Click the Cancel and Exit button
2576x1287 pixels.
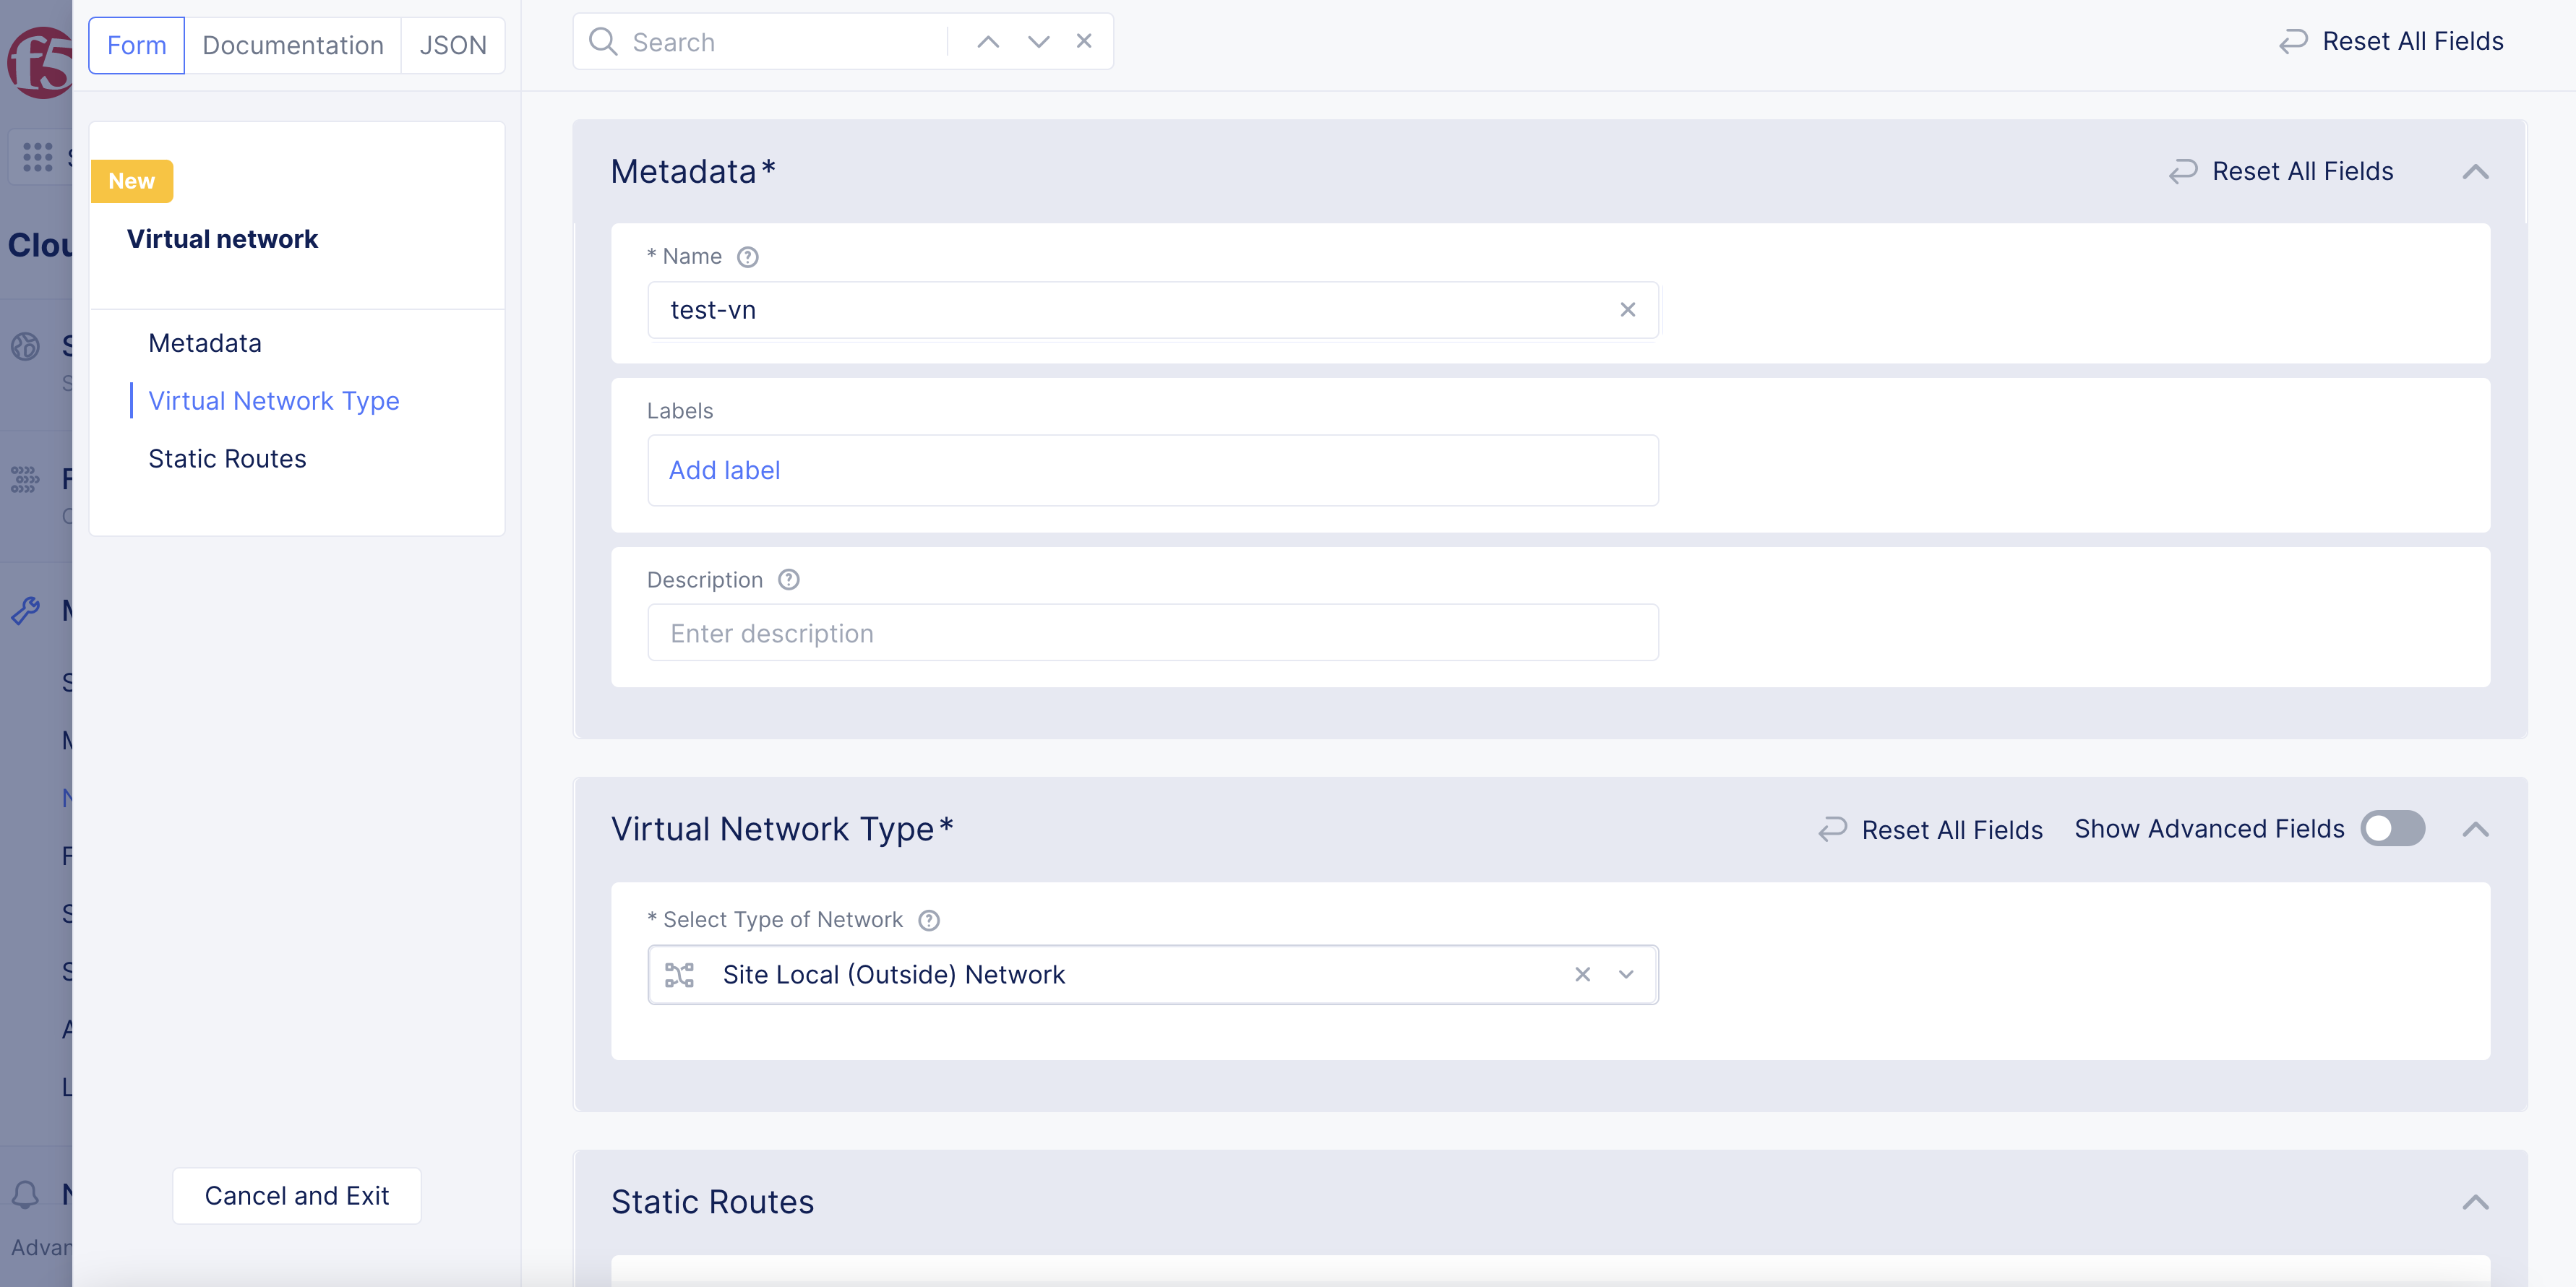tap(296, 1195)
